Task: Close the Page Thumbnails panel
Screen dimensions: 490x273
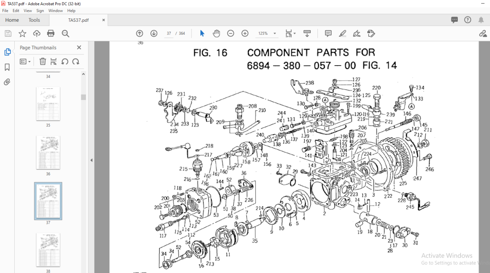Action: 79,47
